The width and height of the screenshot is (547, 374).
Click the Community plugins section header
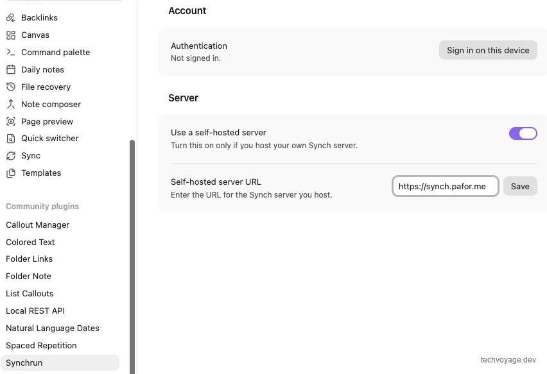coord(42,207)
